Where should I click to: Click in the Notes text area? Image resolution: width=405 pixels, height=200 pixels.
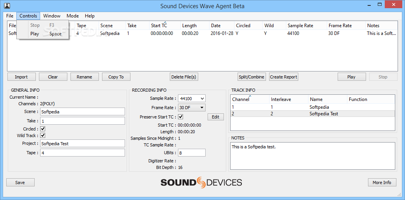(313, 156)
